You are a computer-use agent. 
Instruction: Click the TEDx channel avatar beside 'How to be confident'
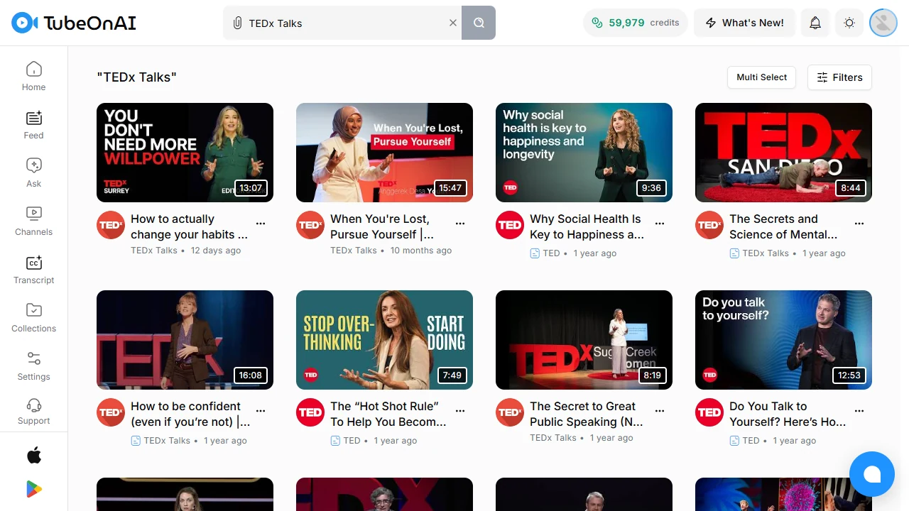point(111,412)
